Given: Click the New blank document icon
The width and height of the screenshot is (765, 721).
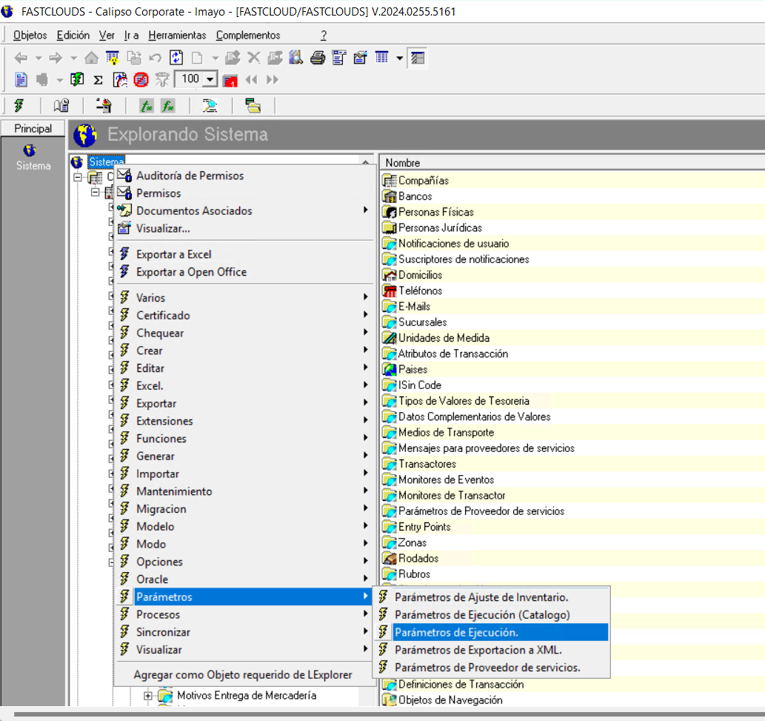Looking at the screenshot, I should coord(197,58).
